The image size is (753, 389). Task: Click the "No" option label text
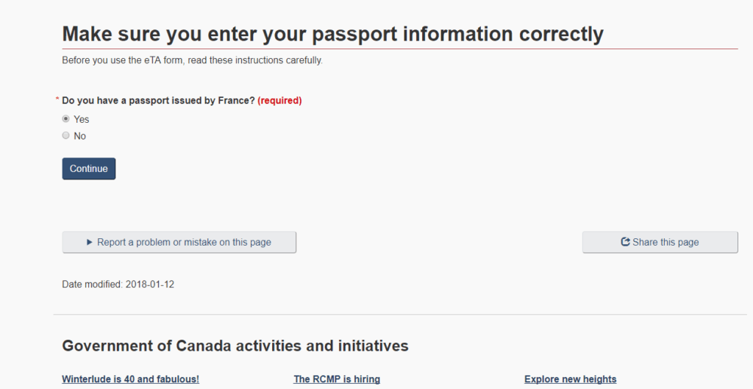tap(79, 136)
